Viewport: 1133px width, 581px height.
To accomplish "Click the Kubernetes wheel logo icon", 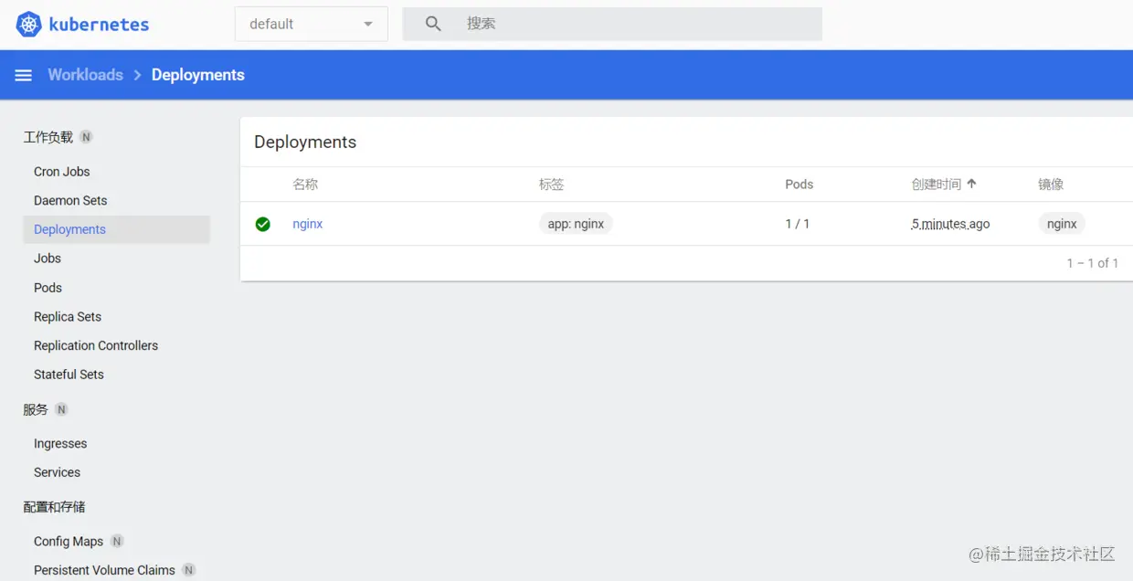I will [x=29, y=25].
